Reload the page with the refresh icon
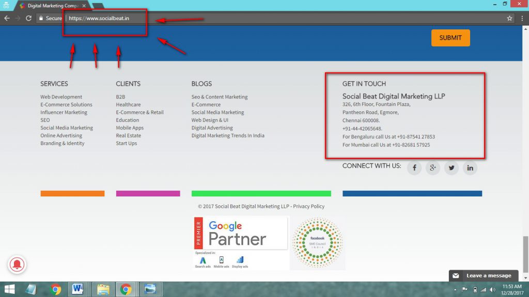The image size is (529, 297). (29, 18)
